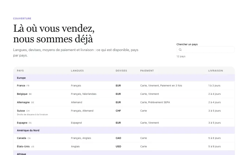
Task: Click the search magnifier icon
Action: (x=180, y=50)
